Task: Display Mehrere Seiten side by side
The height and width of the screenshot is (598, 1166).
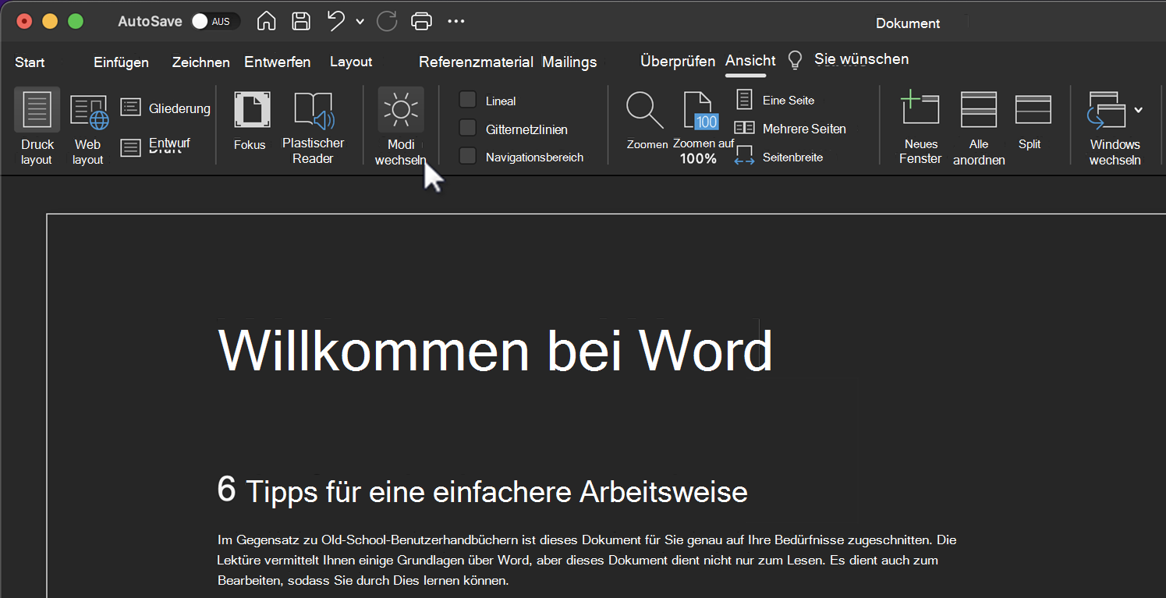Action: click(790, 129)
